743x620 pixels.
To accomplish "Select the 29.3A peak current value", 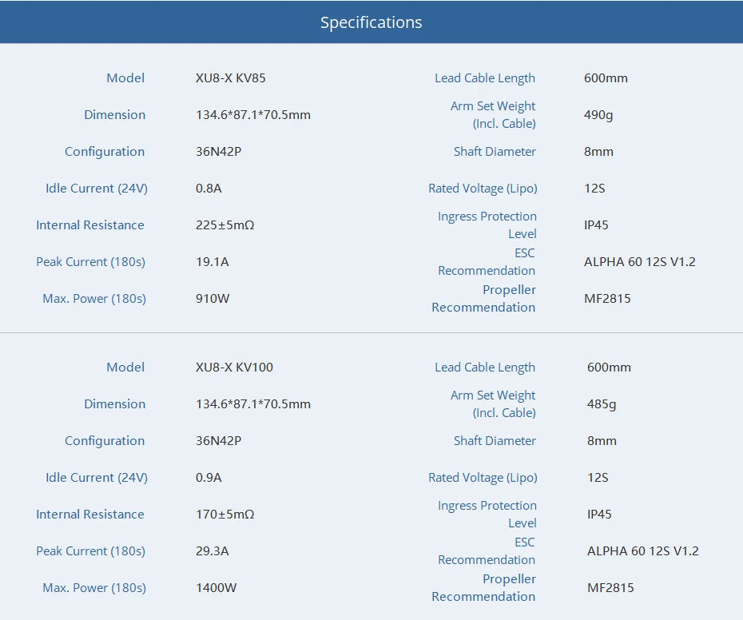I will pyautogui.click(x=212, y=551).
